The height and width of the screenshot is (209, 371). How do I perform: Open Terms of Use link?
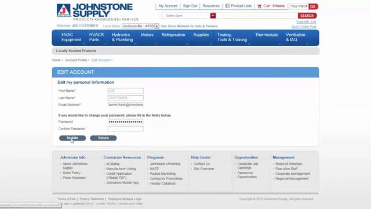(x=67, y=199)
